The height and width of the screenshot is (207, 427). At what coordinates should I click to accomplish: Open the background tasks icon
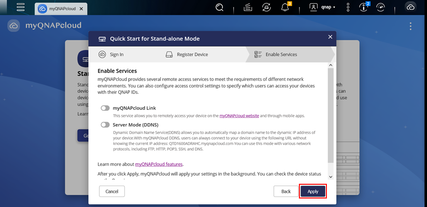click(x=248, y=8)
